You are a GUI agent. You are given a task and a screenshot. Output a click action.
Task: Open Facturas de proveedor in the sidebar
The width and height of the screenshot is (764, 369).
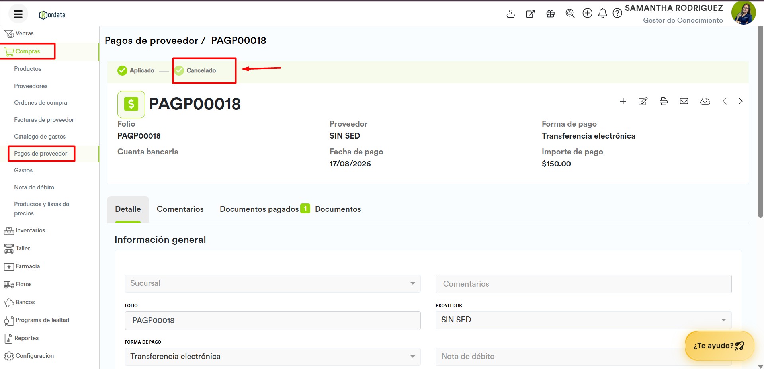coord(44,120)
